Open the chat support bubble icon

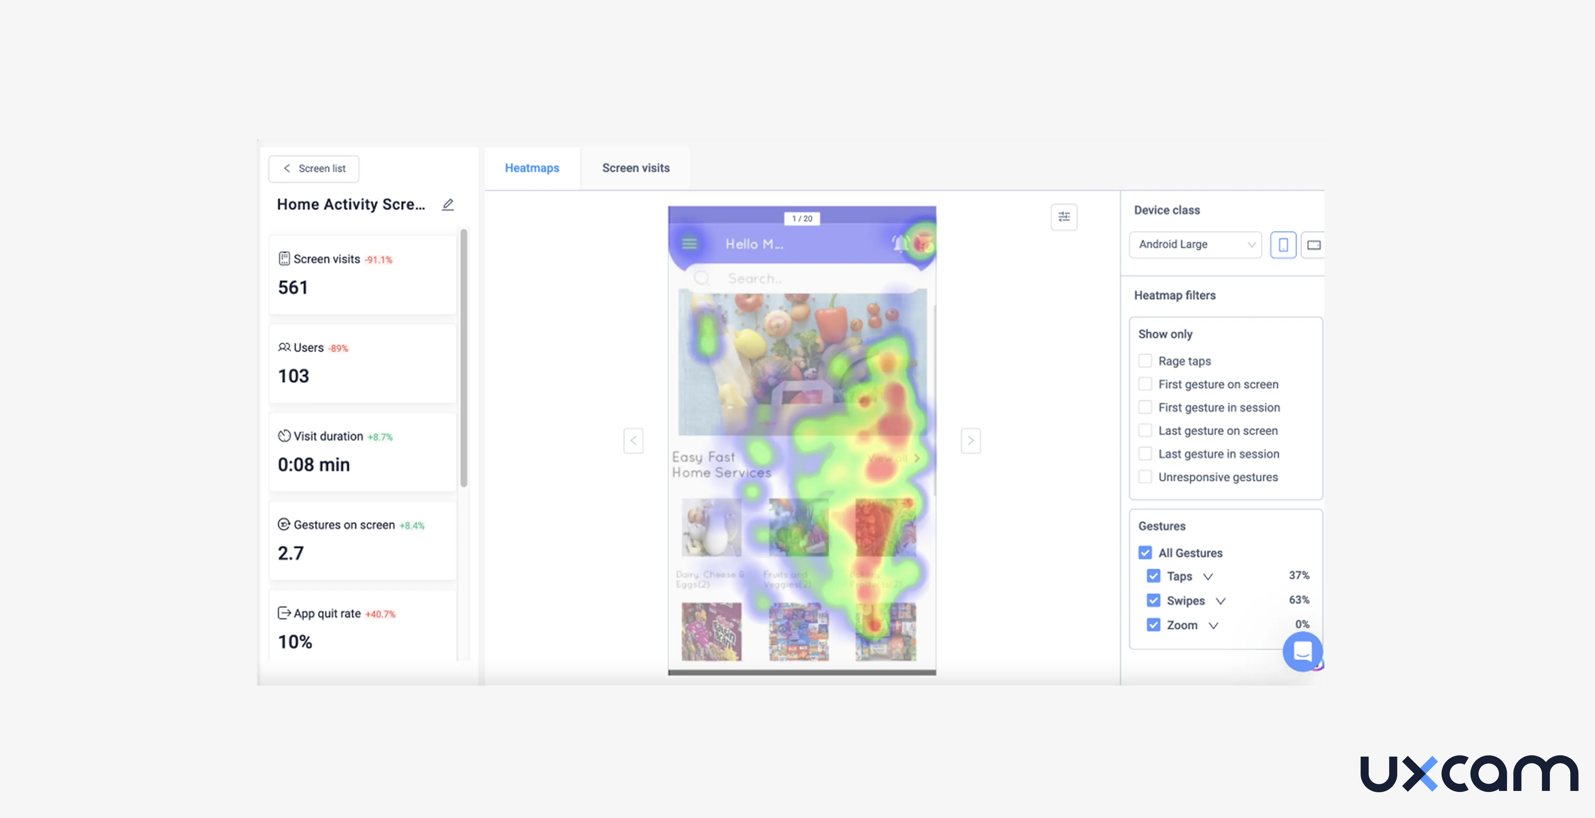point(1302,651)
